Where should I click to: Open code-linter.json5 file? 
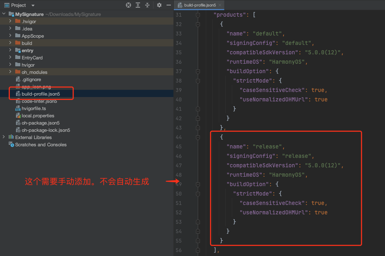tap(39, 101)
